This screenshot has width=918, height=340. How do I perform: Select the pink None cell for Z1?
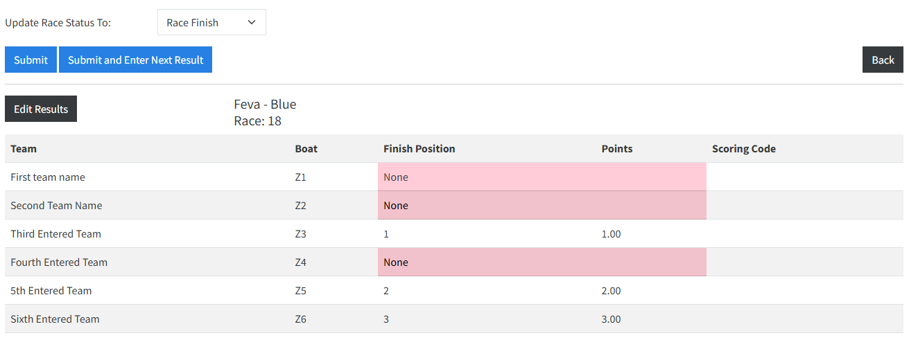[542, 177]
